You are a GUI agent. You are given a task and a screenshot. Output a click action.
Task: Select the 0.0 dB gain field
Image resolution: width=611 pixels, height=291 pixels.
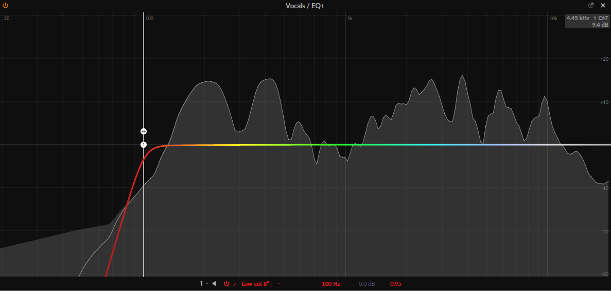366,284
